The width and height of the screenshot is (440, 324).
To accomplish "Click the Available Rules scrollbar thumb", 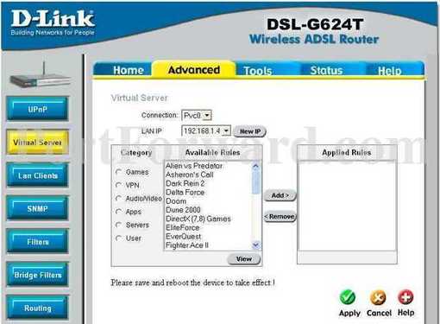I will tap(255, 182).
